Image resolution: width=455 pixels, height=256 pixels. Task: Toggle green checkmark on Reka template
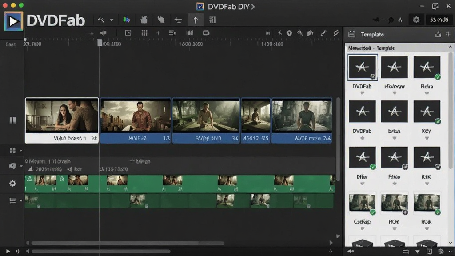[438, 77]
